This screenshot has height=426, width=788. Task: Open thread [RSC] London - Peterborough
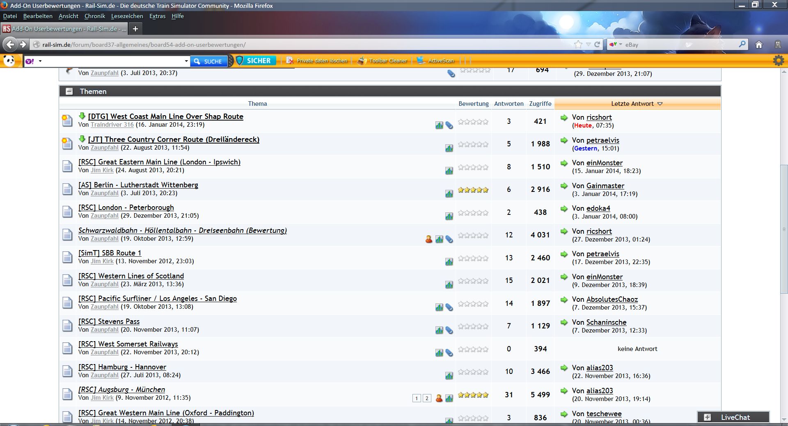tap(126, 207)
